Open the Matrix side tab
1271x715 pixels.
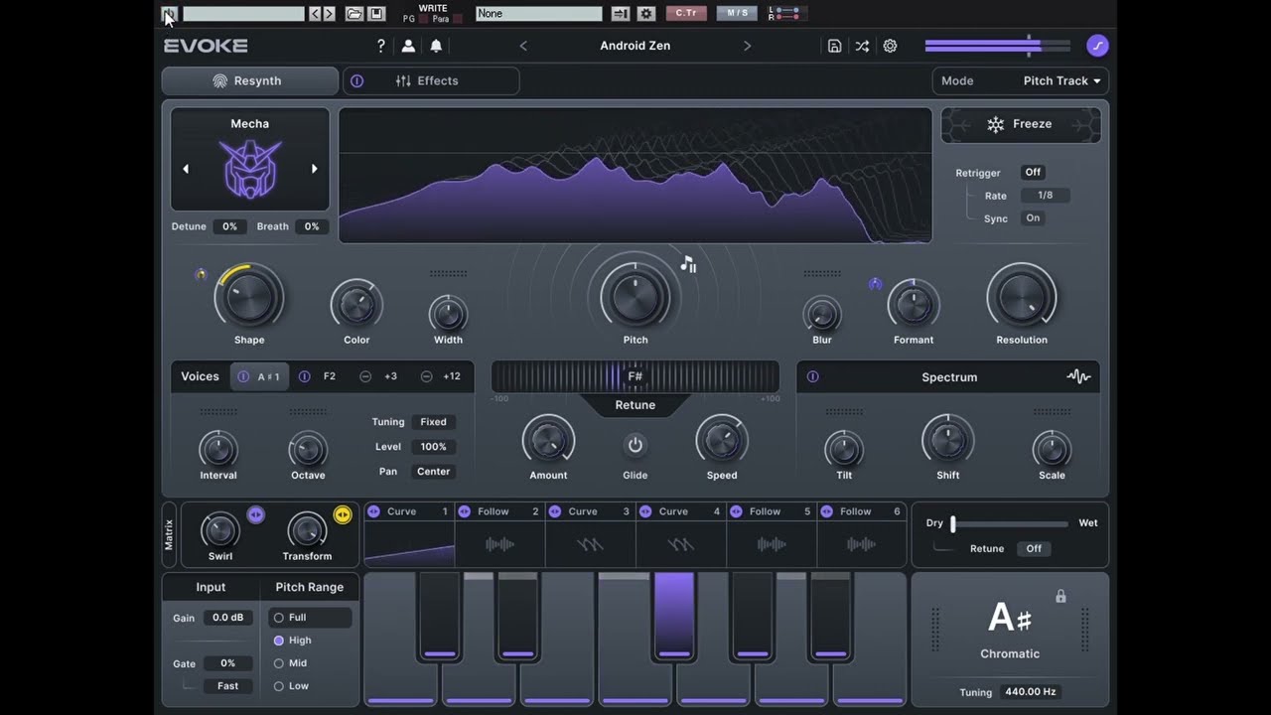click(169, 534)
